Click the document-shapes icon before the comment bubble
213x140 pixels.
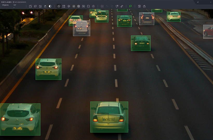[30, 6]
